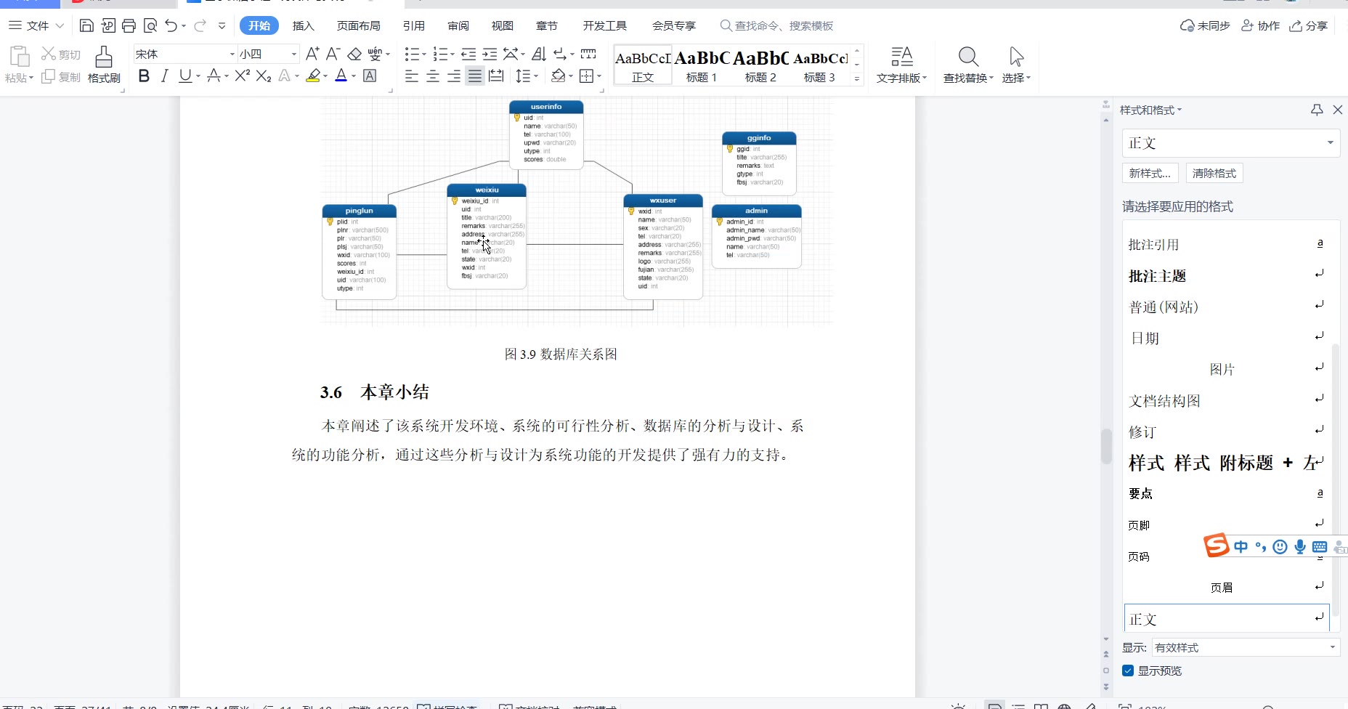Click the 新样式... button
Image resolution: width=1348 pixels, height=709 pixels.
[x=1150, y=173]
